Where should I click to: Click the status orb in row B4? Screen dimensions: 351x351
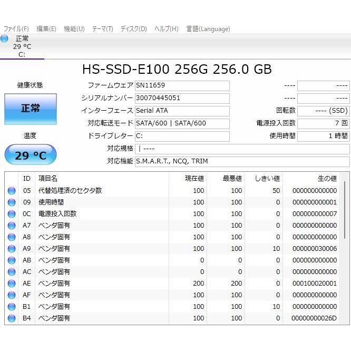pos(12,318)
